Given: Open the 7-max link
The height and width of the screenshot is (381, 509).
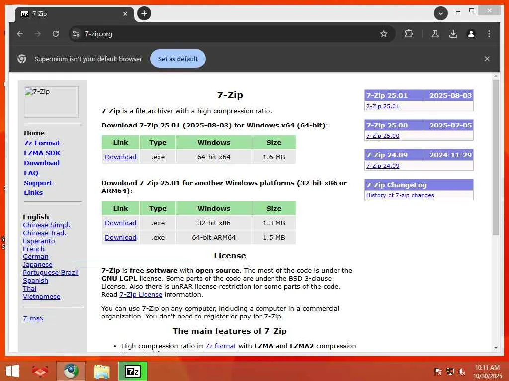Looking at the screenshot, I should point(33,318).
